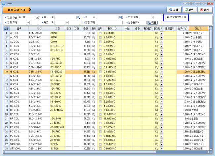Sort by 치수 column header

pos(39,29)
